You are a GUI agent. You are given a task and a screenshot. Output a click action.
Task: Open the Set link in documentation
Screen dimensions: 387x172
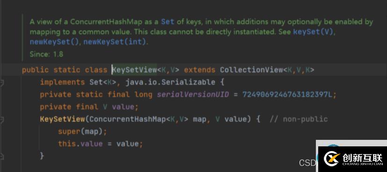point(168,22)
